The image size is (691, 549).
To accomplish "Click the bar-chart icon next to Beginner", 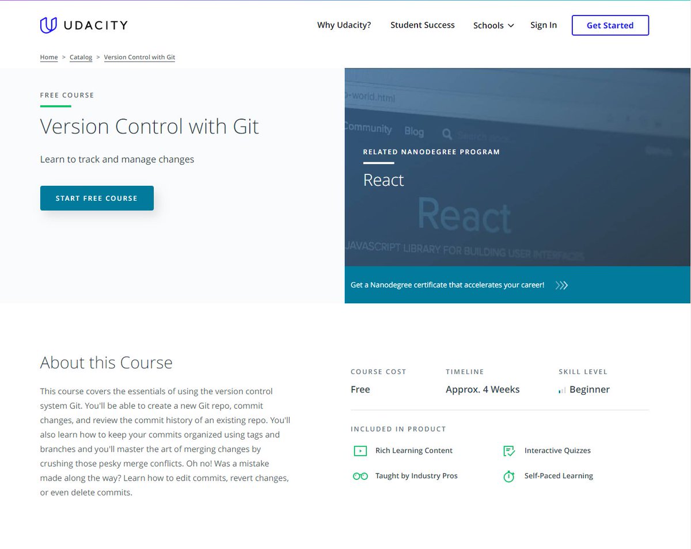I will tap(561, 390).
